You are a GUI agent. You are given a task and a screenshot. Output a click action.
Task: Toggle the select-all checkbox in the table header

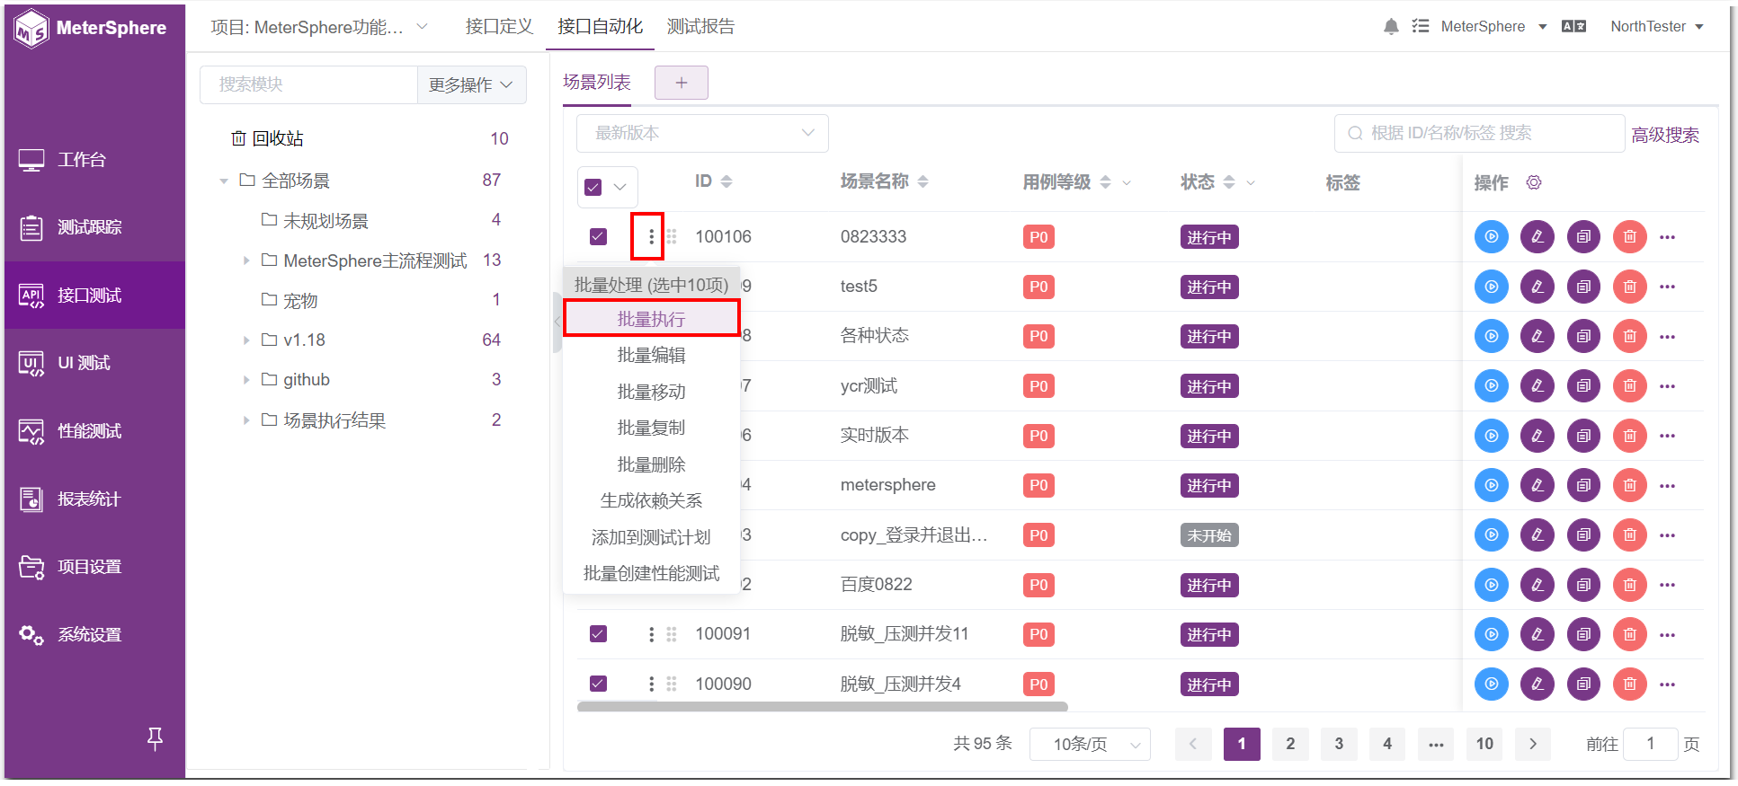click(x=593, y=187)
